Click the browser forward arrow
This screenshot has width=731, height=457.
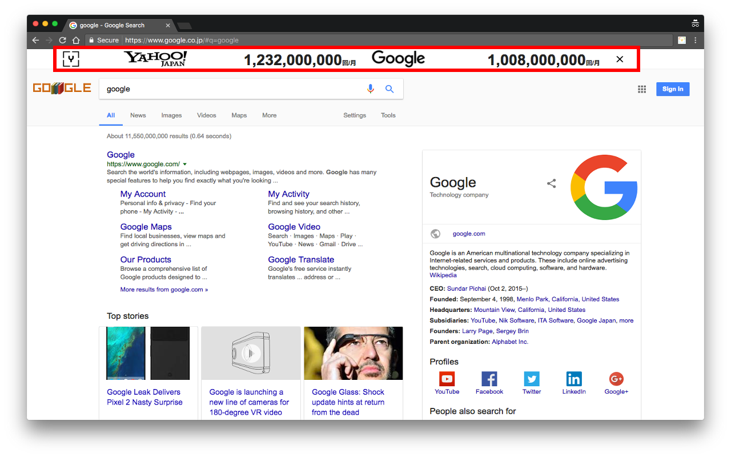49,41
